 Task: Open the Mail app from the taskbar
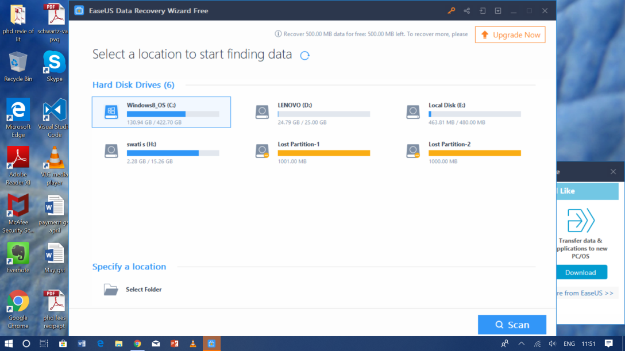pyautogui.click(x=156, y=344)
